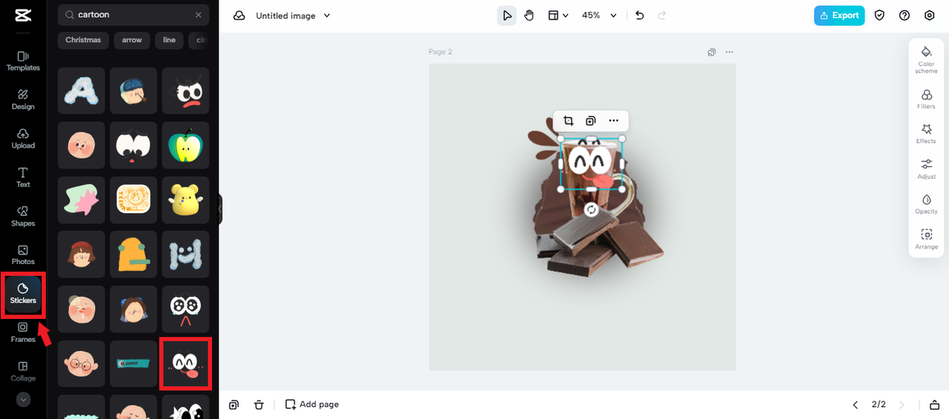
Task: Open the Filters panel
Action: coord(926,99)
